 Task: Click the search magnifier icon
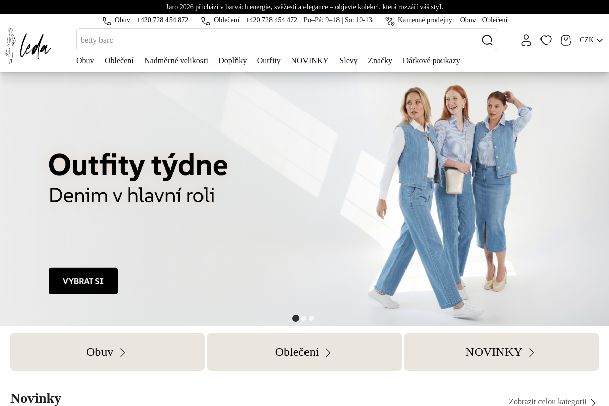(x=487, y=40)
